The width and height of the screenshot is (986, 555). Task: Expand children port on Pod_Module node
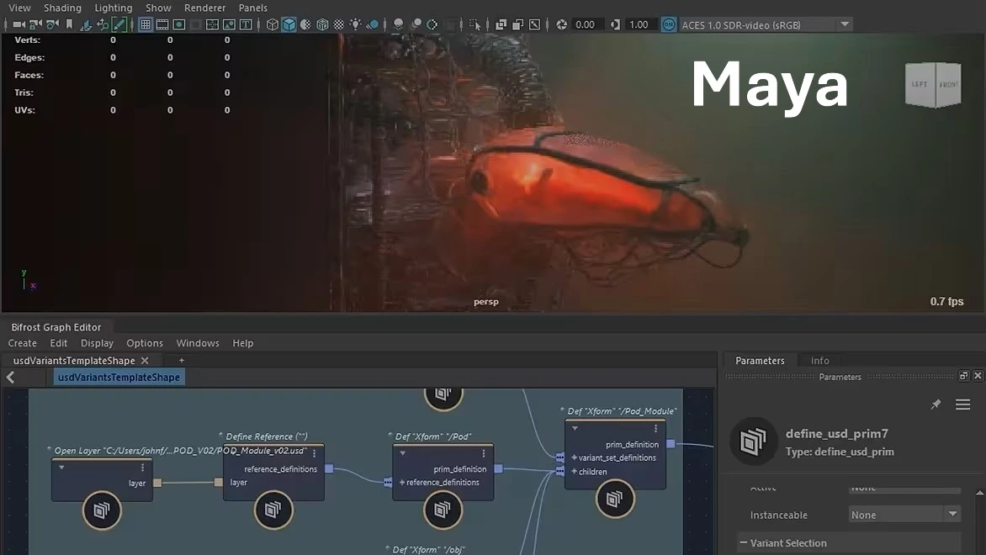(x=574, y=472)
